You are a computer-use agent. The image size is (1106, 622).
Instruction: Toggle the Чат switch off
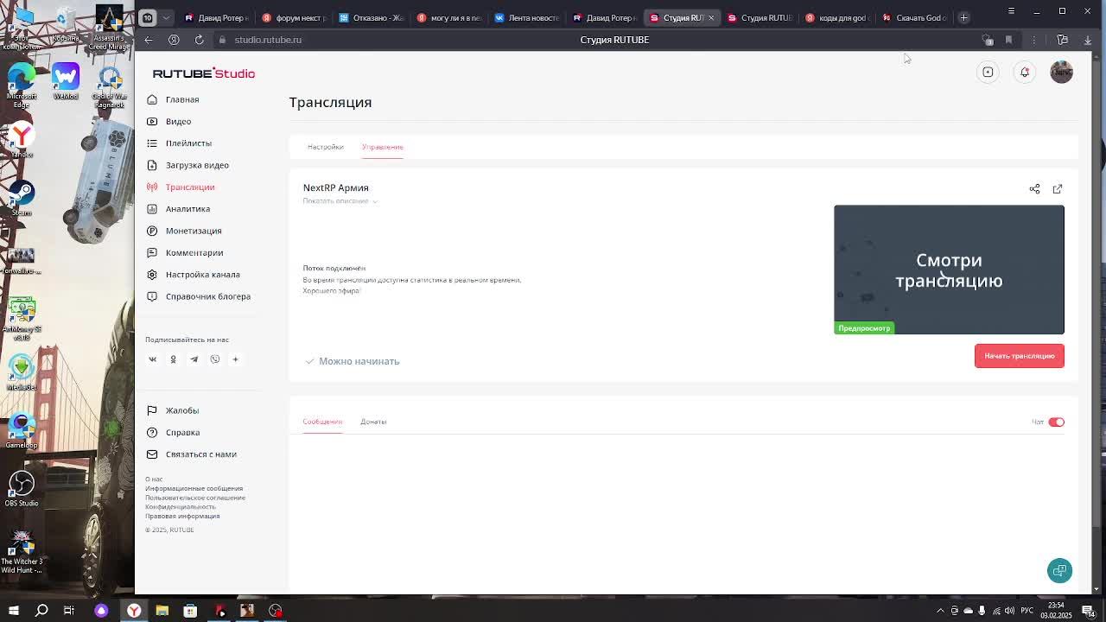[1057, 422]
